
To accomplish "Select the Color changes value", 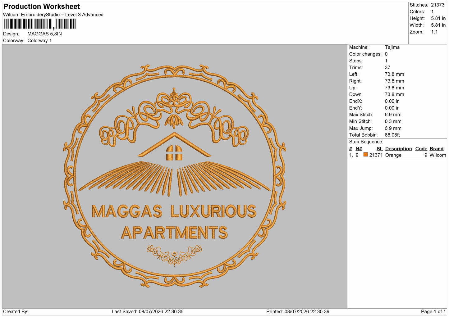I will (386, 54).
